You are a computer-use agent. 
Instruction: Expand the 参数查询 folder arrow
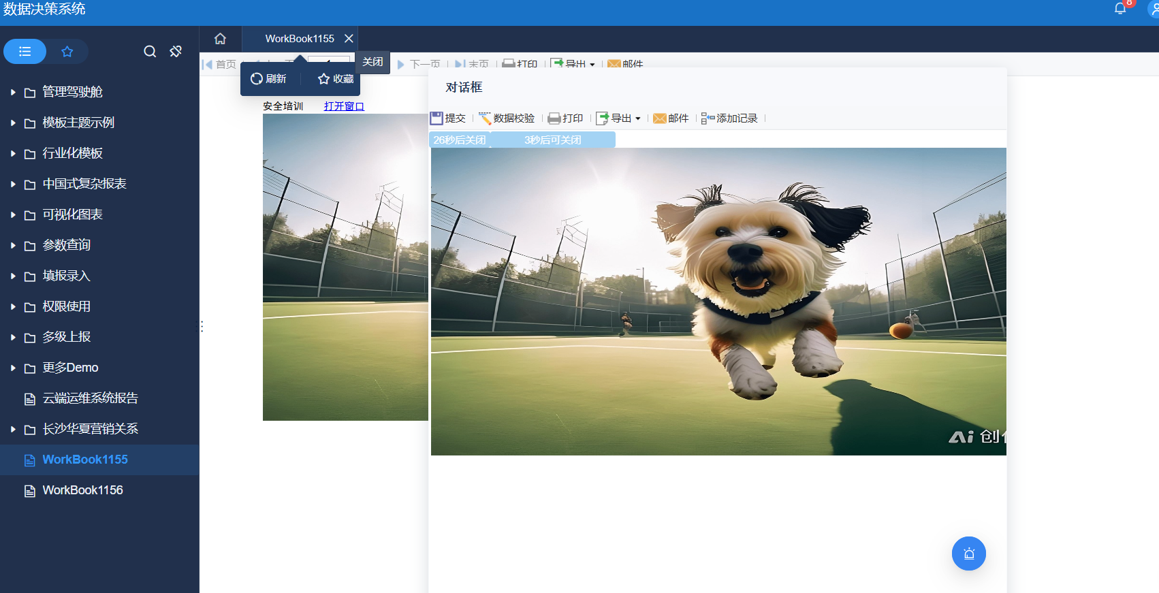point(13,245)
